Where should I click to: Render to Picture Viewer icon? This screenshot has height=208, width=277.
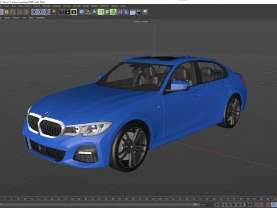tap(68, 12)
